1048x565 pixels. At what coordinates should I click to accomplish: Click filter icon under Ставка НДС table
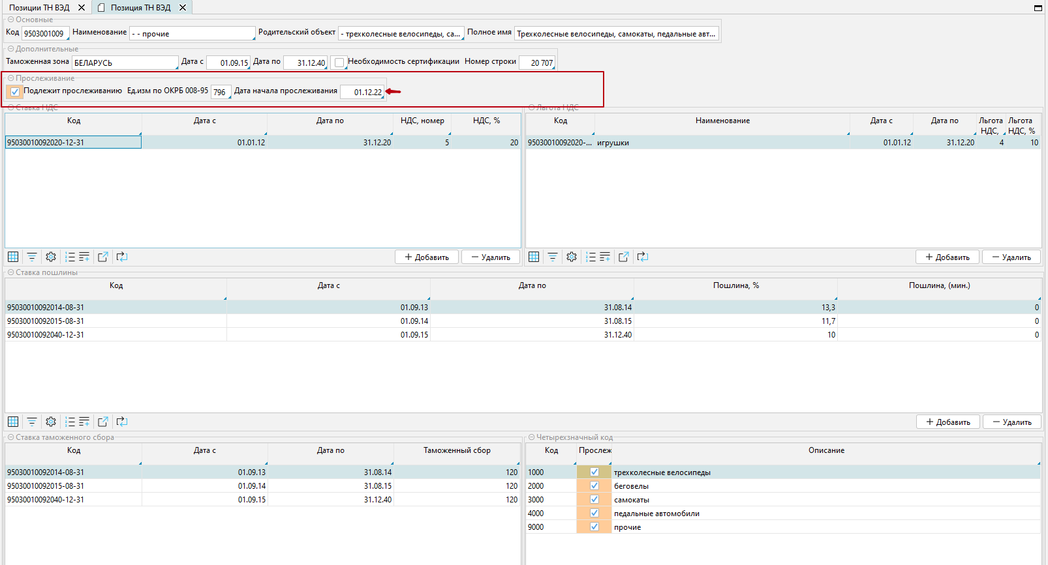coord(31,257)
